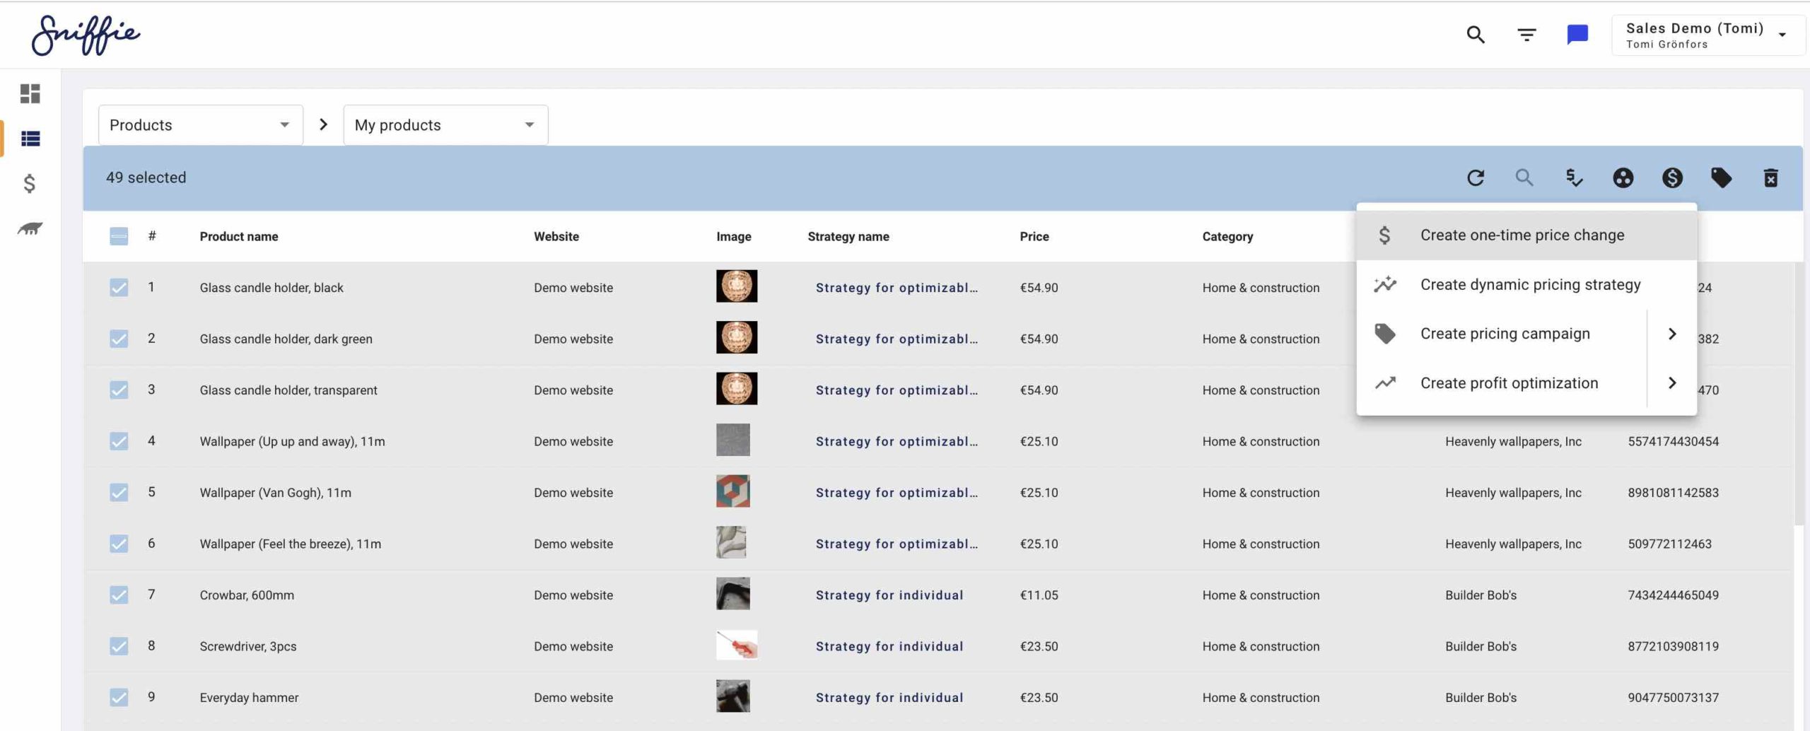The height and width of the screenshot is (731, 1810).
Task: Open the Products dropdown
Action: [x=201, y=125]
